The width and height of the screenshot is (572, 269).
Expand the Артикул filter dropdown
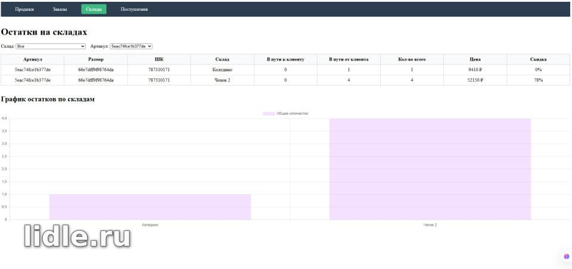(131, 46)
